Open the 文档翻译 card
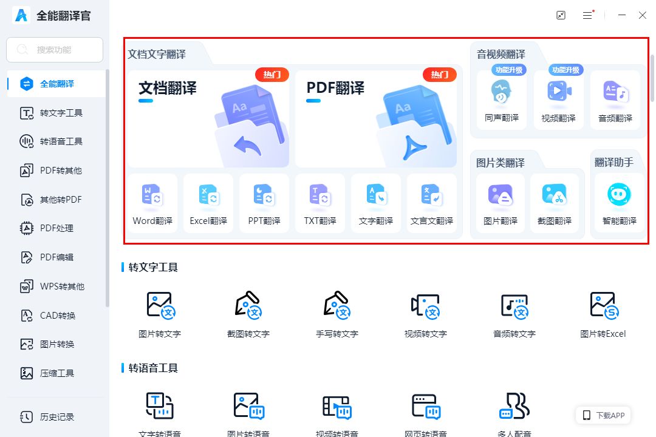656x437 pixels. pos(208,119)
